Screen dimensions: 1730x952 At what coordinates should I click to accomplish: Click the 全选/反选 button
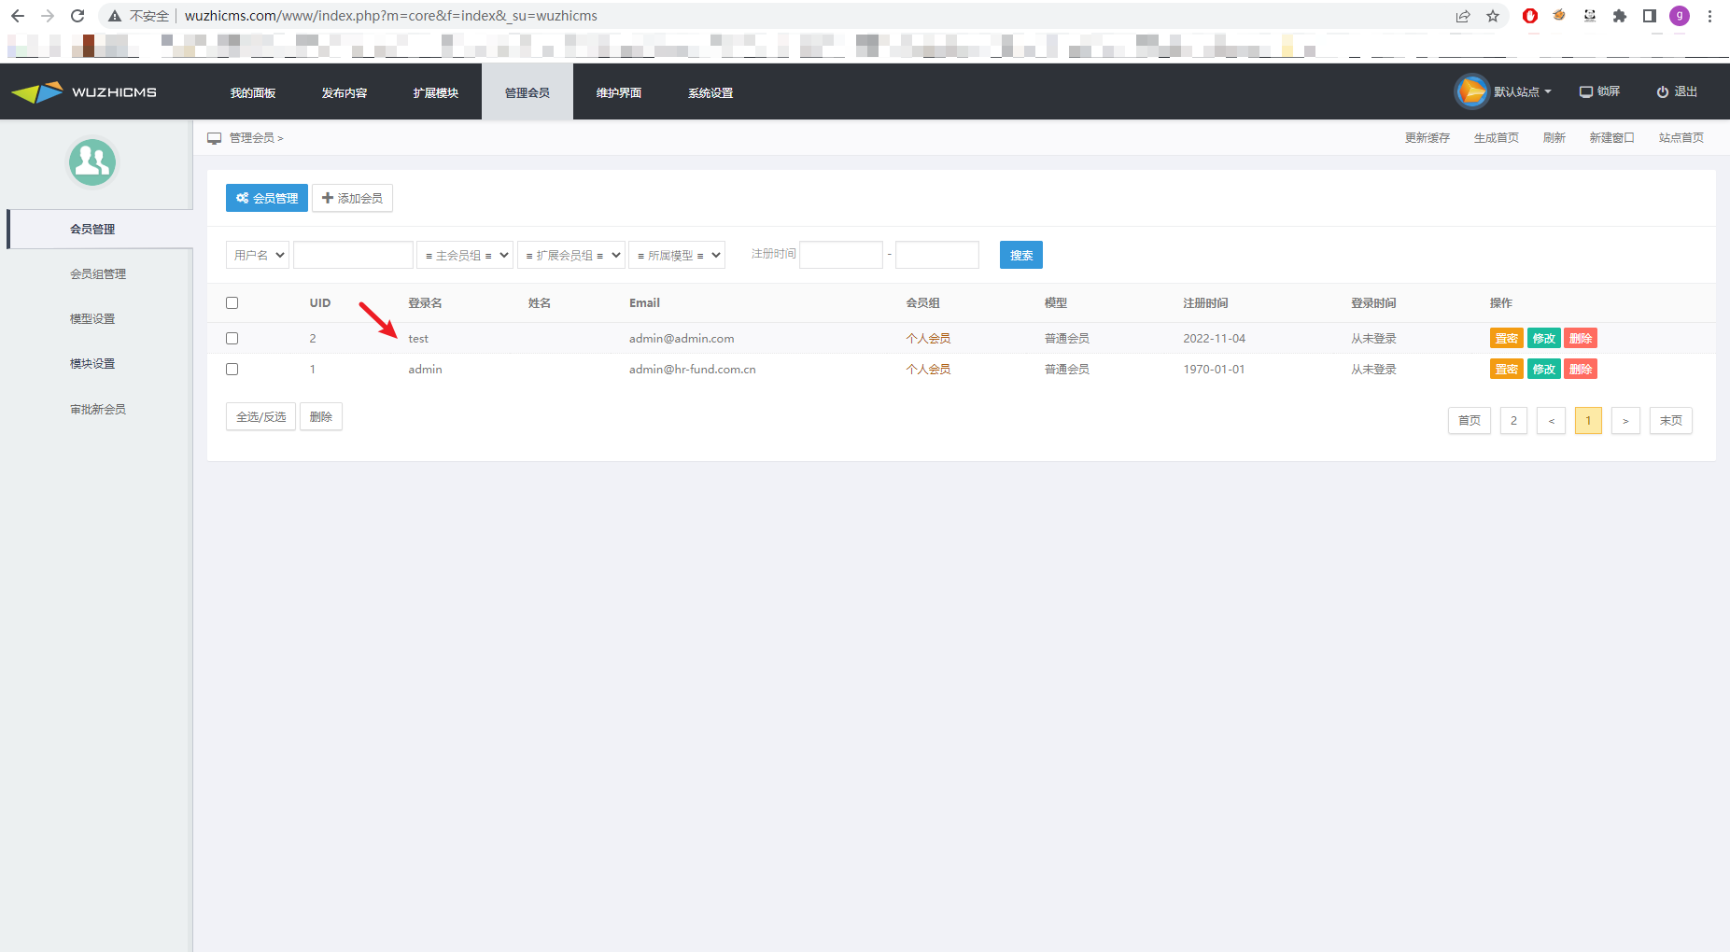(x=261, y=416)
